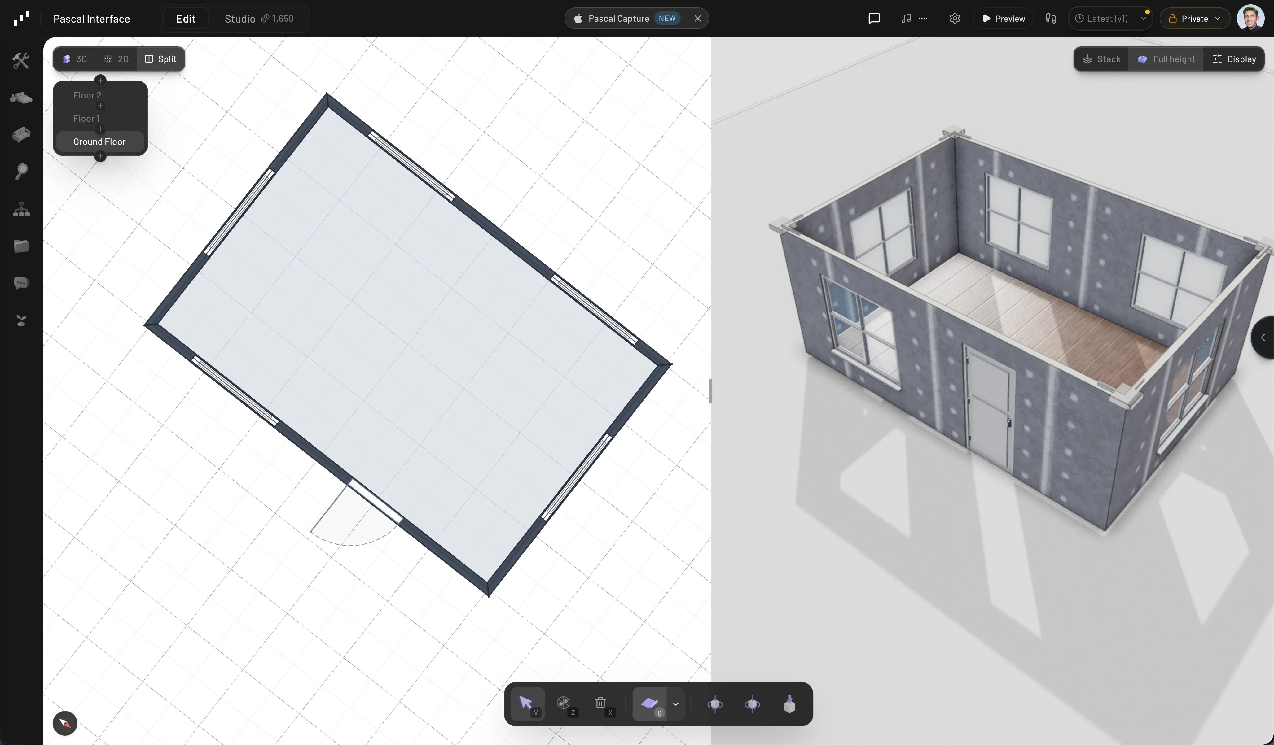Image resolution: width=1274 pixels, height=745 pixels.
Task: Click the second rotate-cube icon in toolbar
Action: [x=752, y=704]
